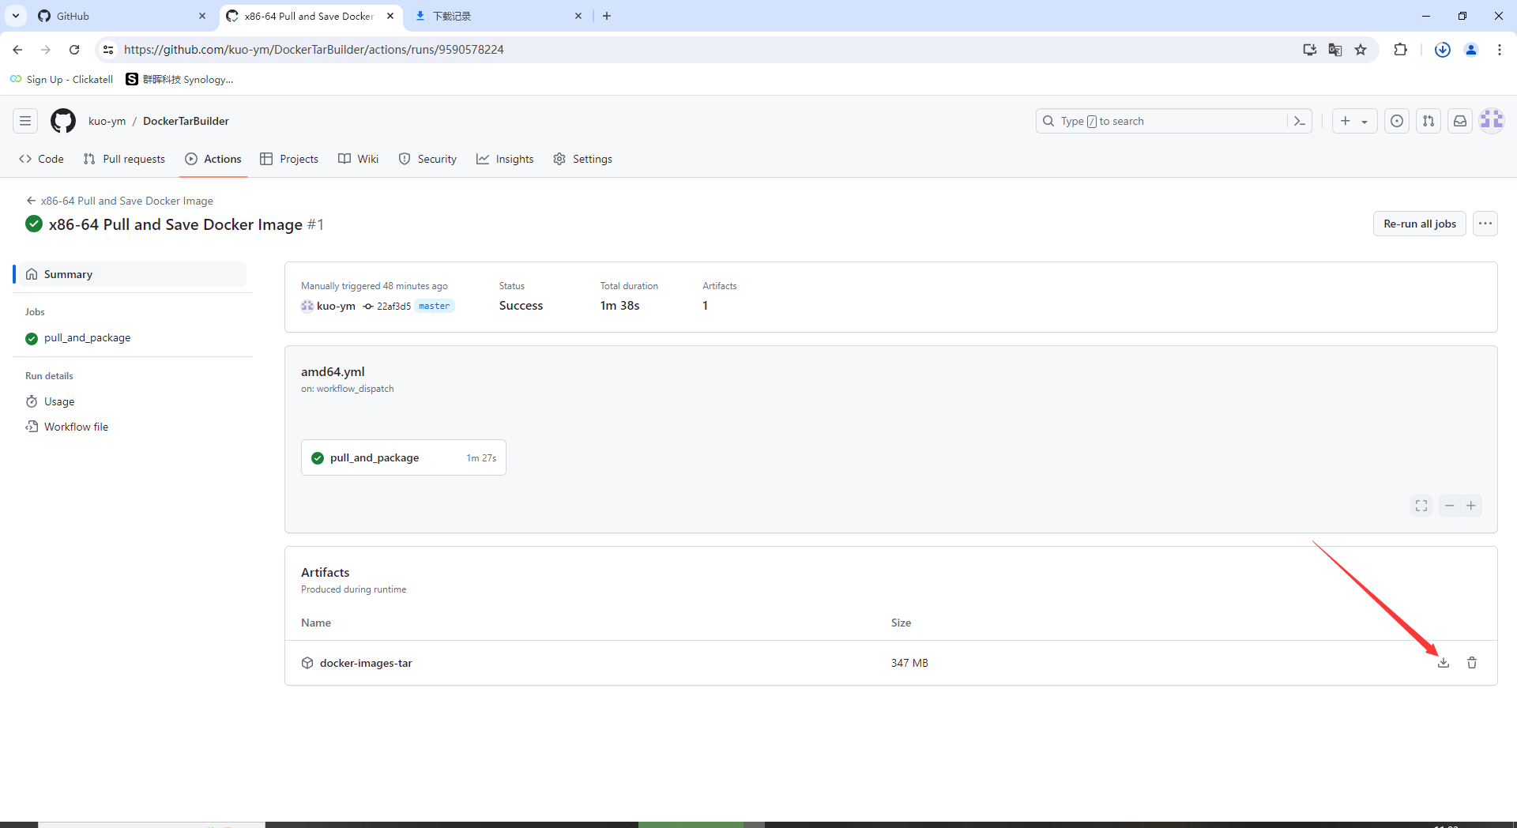
Task: Zoom in on the workflow visualization
Action: pos(1471,506)
